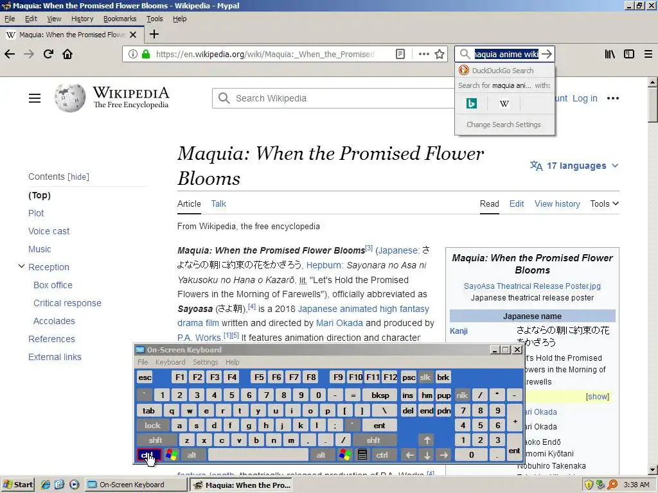658x493 pixels.
Task: Click the Wikipedia globe logo
Action: point(69,98)
